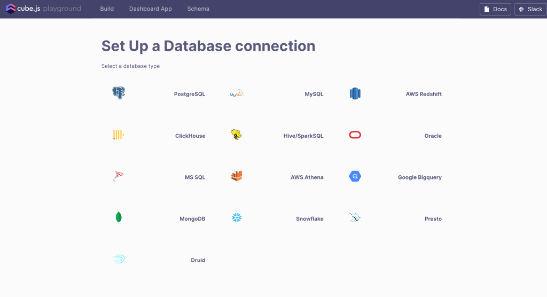Pick the MS SQL label
The image size is (547, 297).
pos(195,177)
